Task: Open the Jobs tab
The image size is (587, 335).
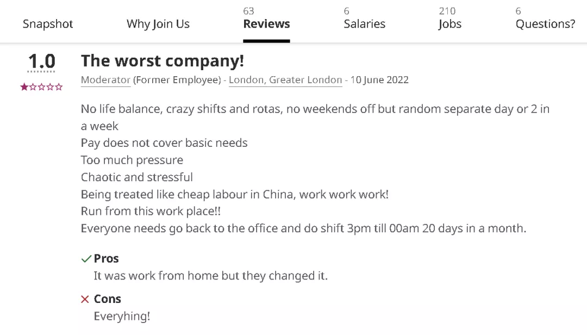Action: coord(449,24)
